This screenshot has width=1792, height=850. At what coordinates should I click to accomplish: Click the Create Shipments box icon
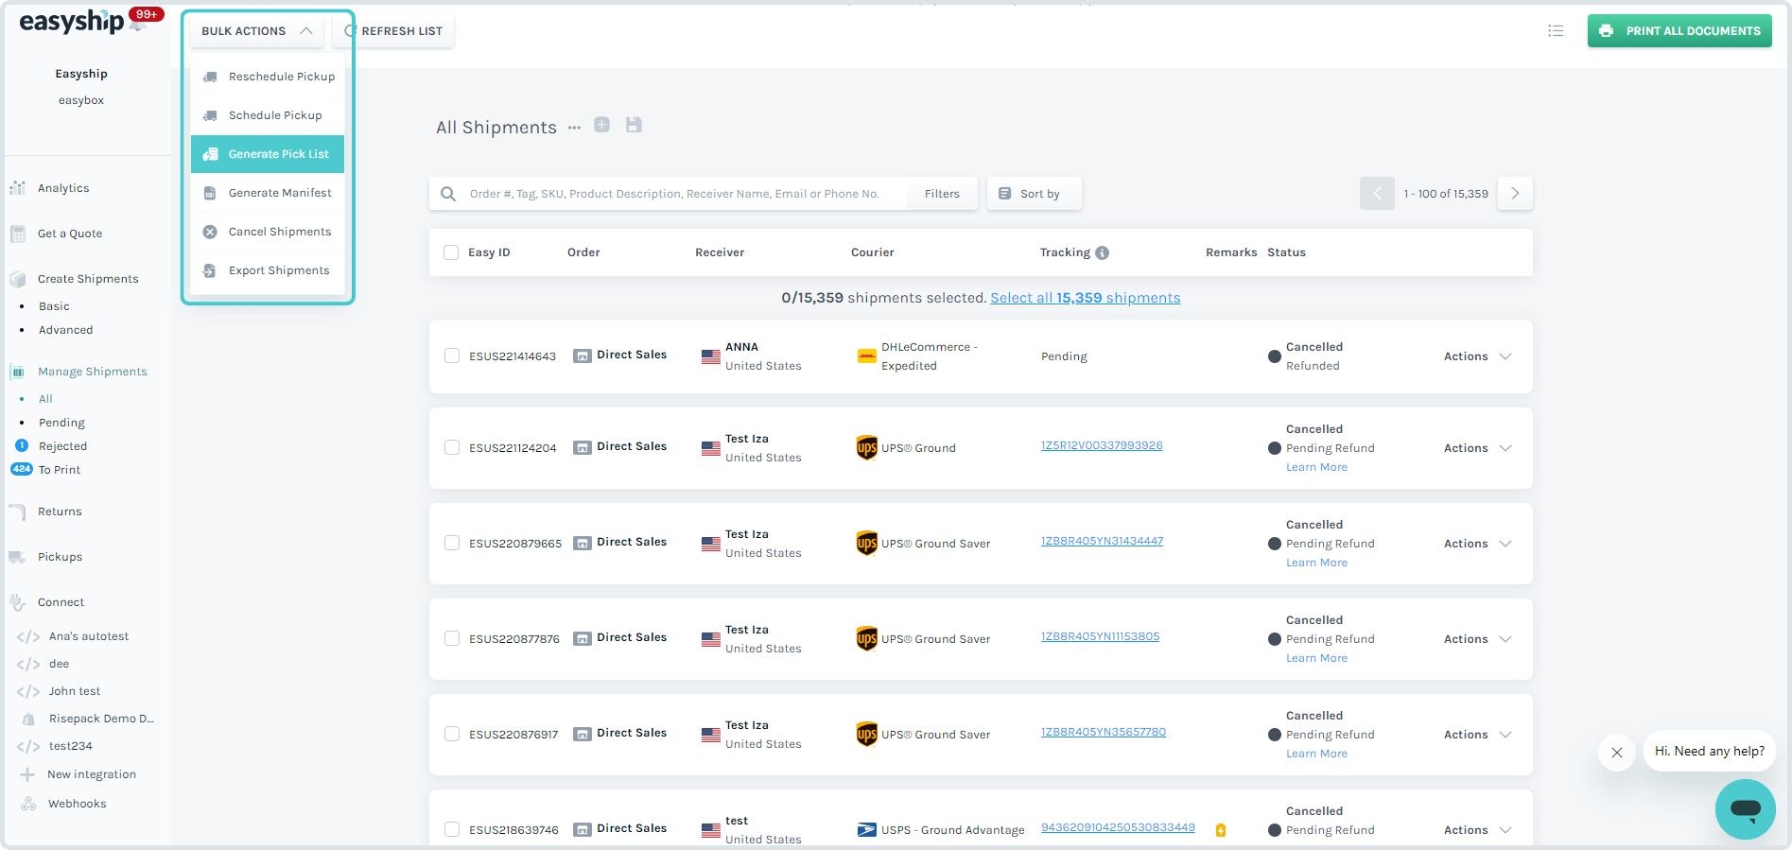17,279
